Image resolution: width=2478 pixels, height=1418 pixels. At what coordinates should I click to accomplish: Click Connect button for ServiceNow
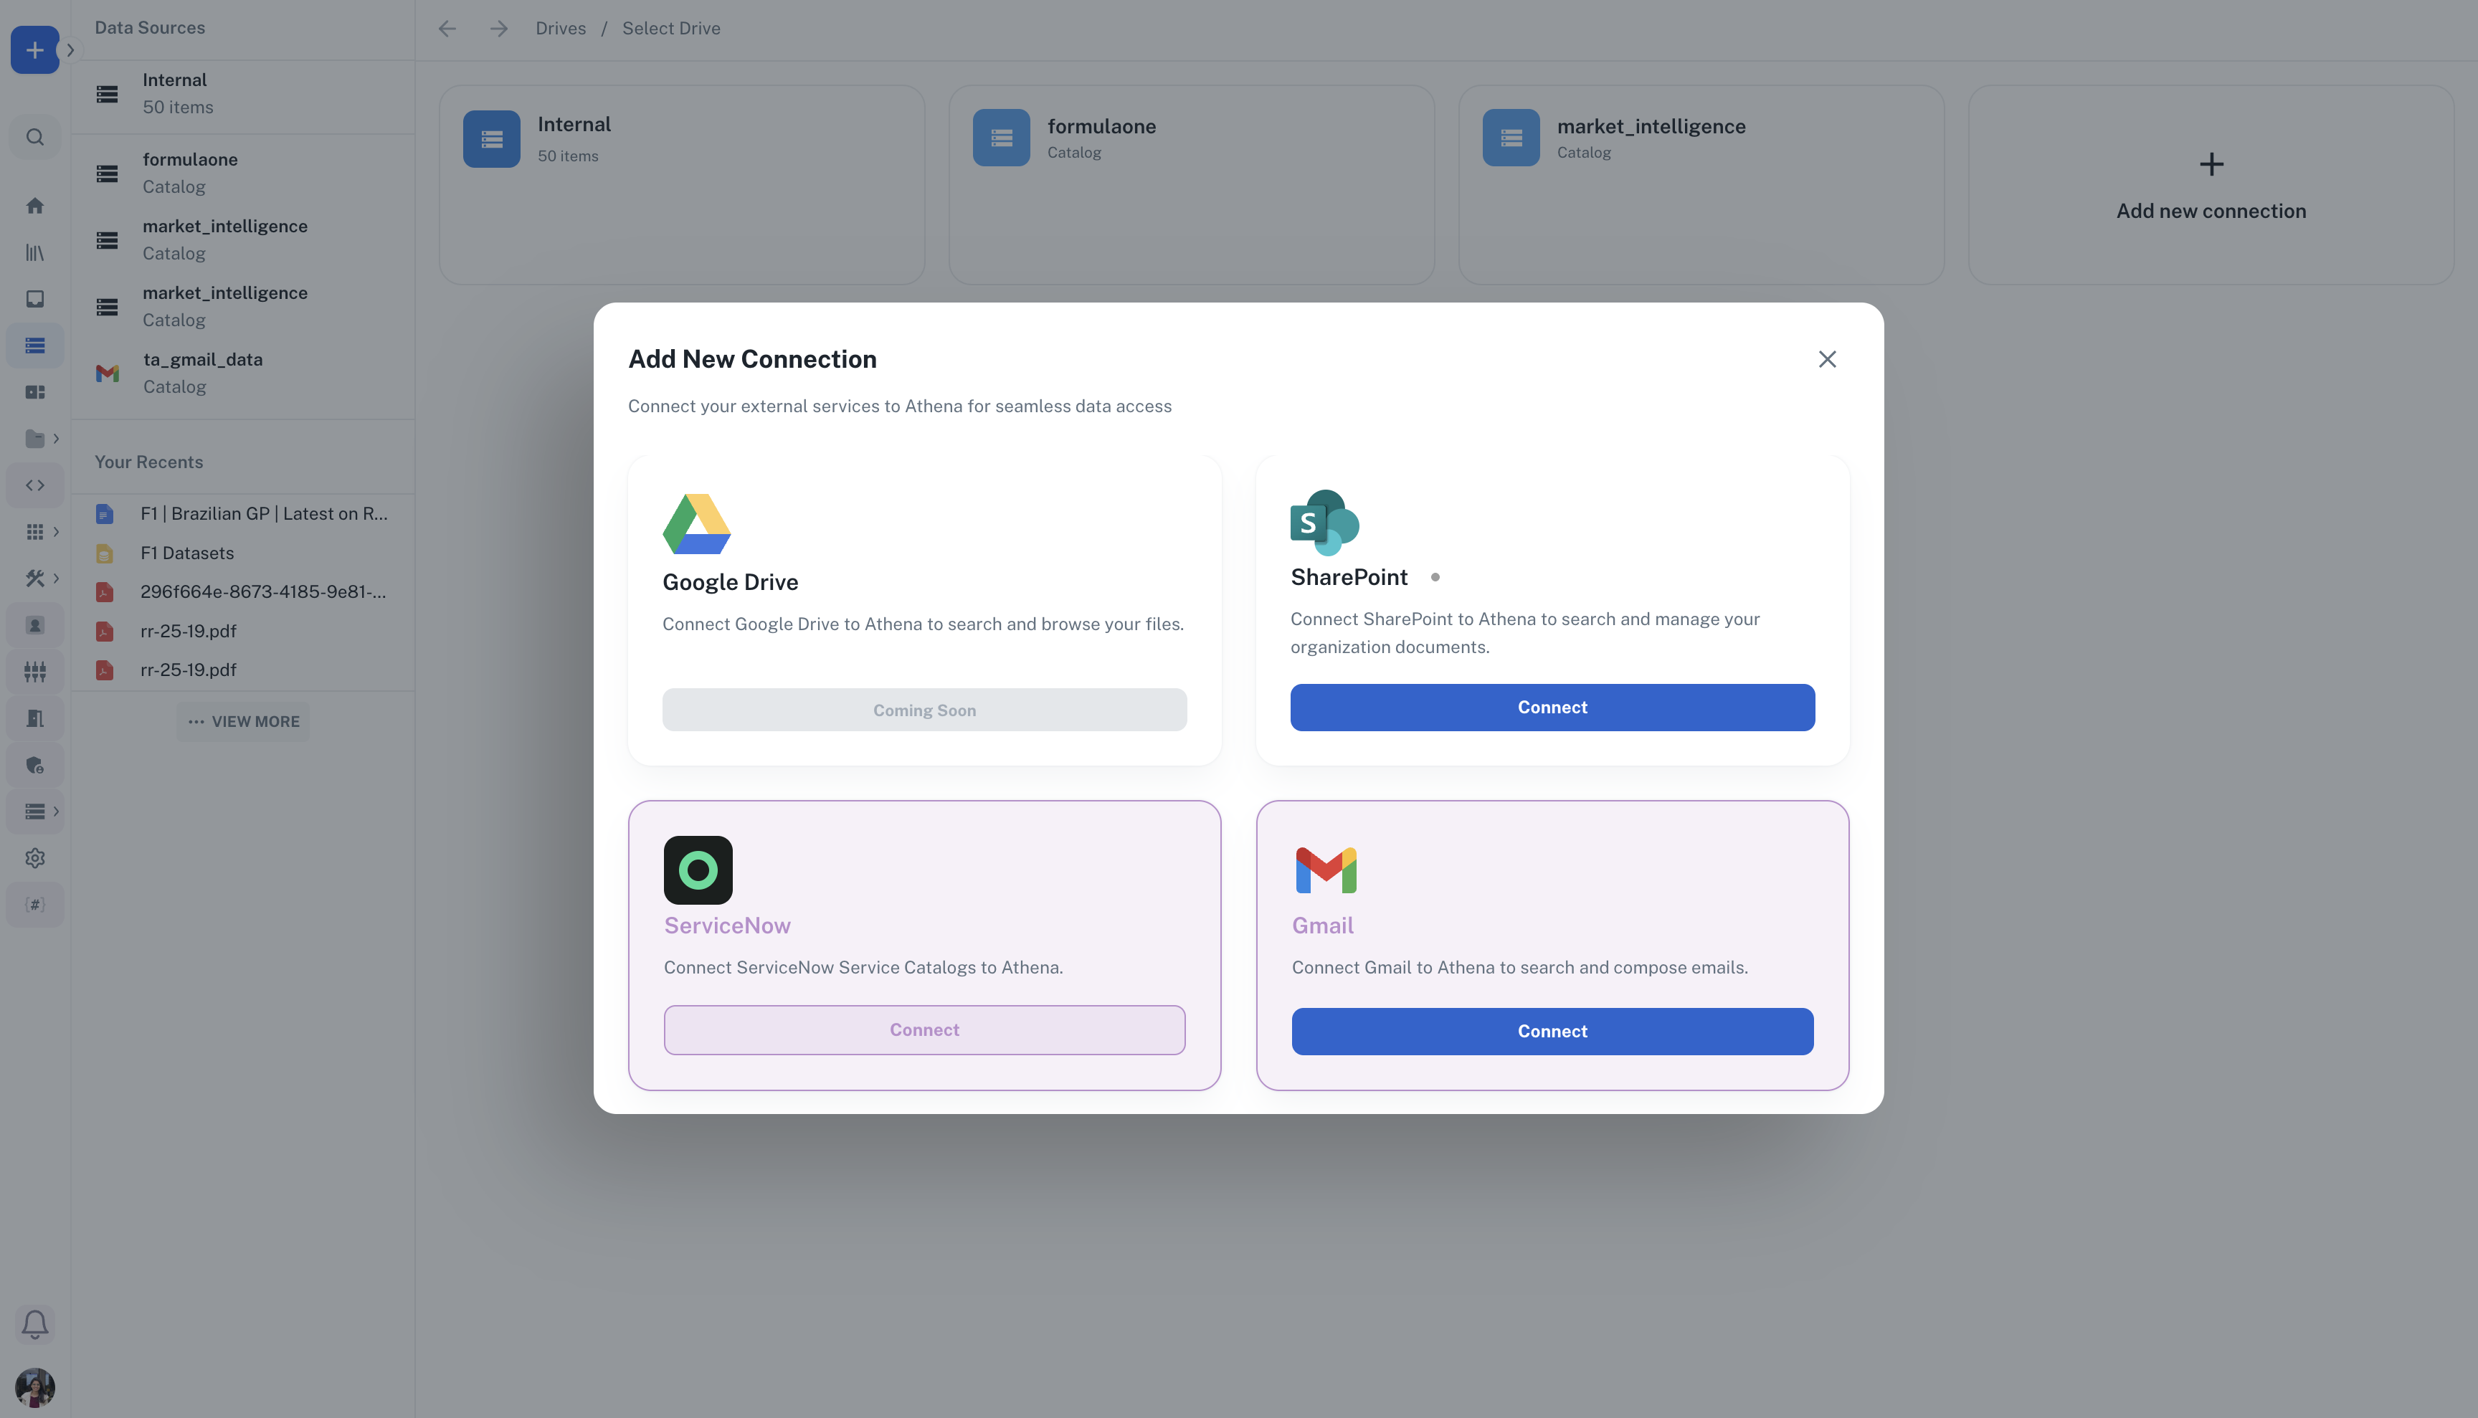coord(924,1030)
